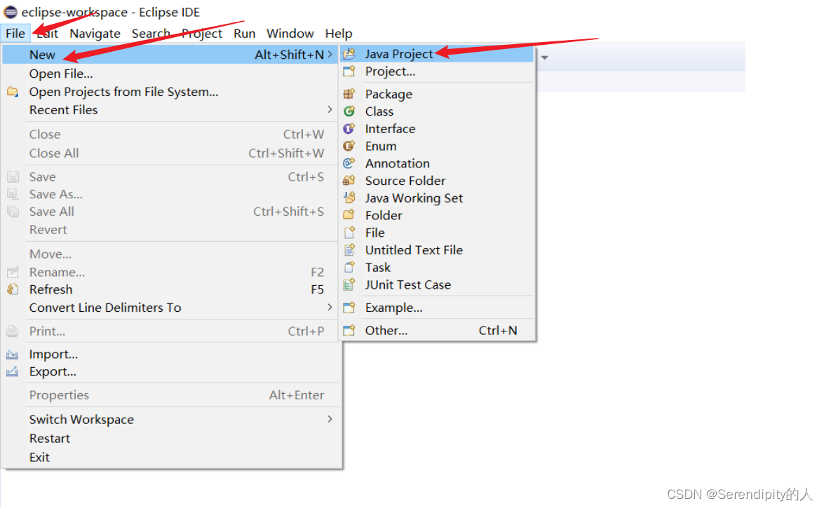Click the Other... wizard icon
824x508 pixels.
(349, 331)
